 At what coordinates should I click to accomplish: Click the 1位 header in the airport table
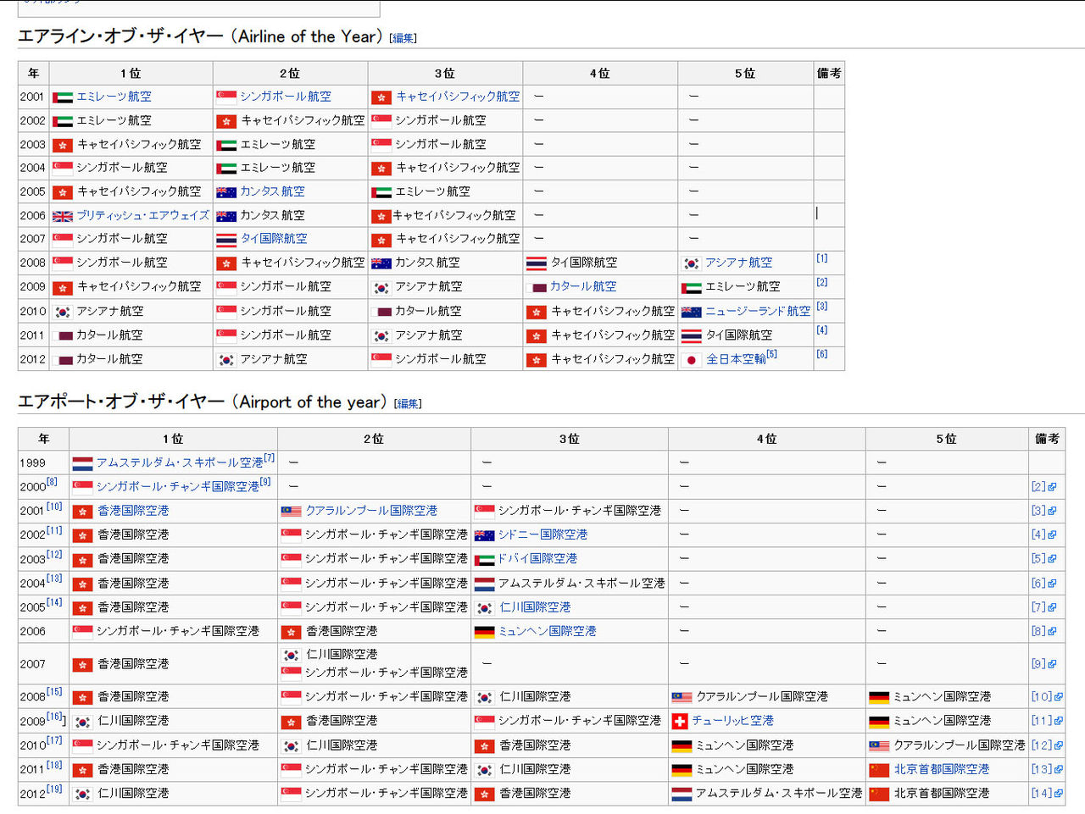[x=173, y=439]
